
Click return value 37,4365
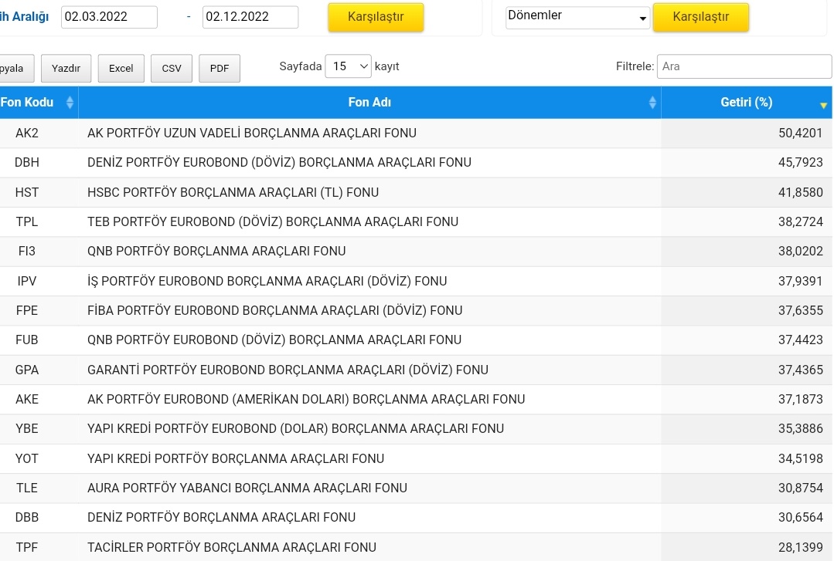801,370
